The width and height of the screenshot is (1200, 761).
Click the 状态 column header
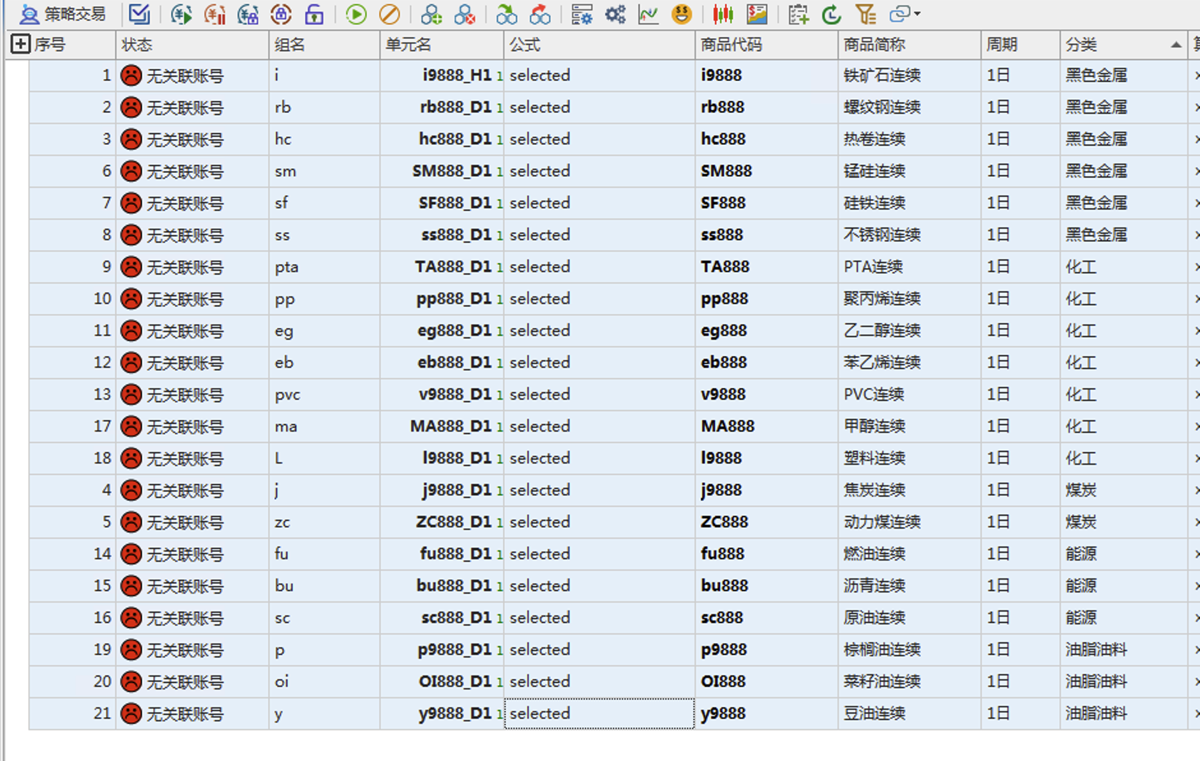[x=191, y=45]
